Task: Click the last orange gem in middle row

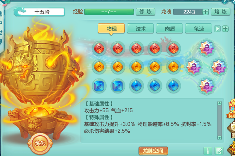Action: coord(174,67)
